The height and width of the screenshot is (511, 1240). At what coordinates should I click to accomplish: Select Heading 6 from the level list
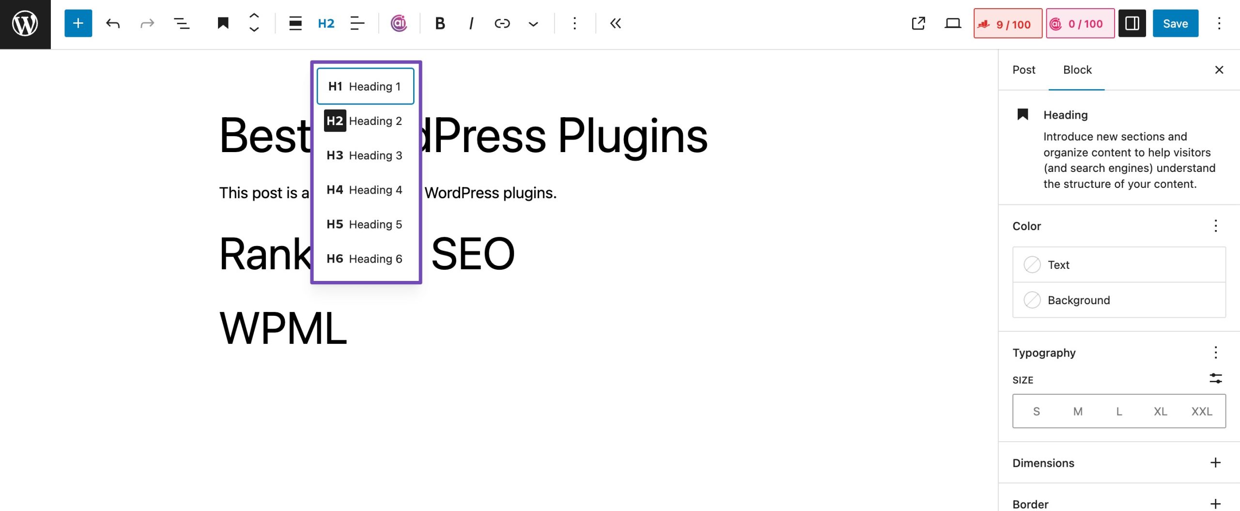[366, 258]
